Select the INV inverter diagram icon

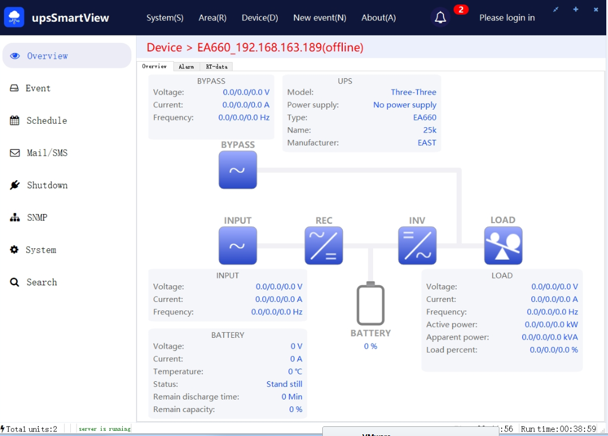(x=417, y=245)
